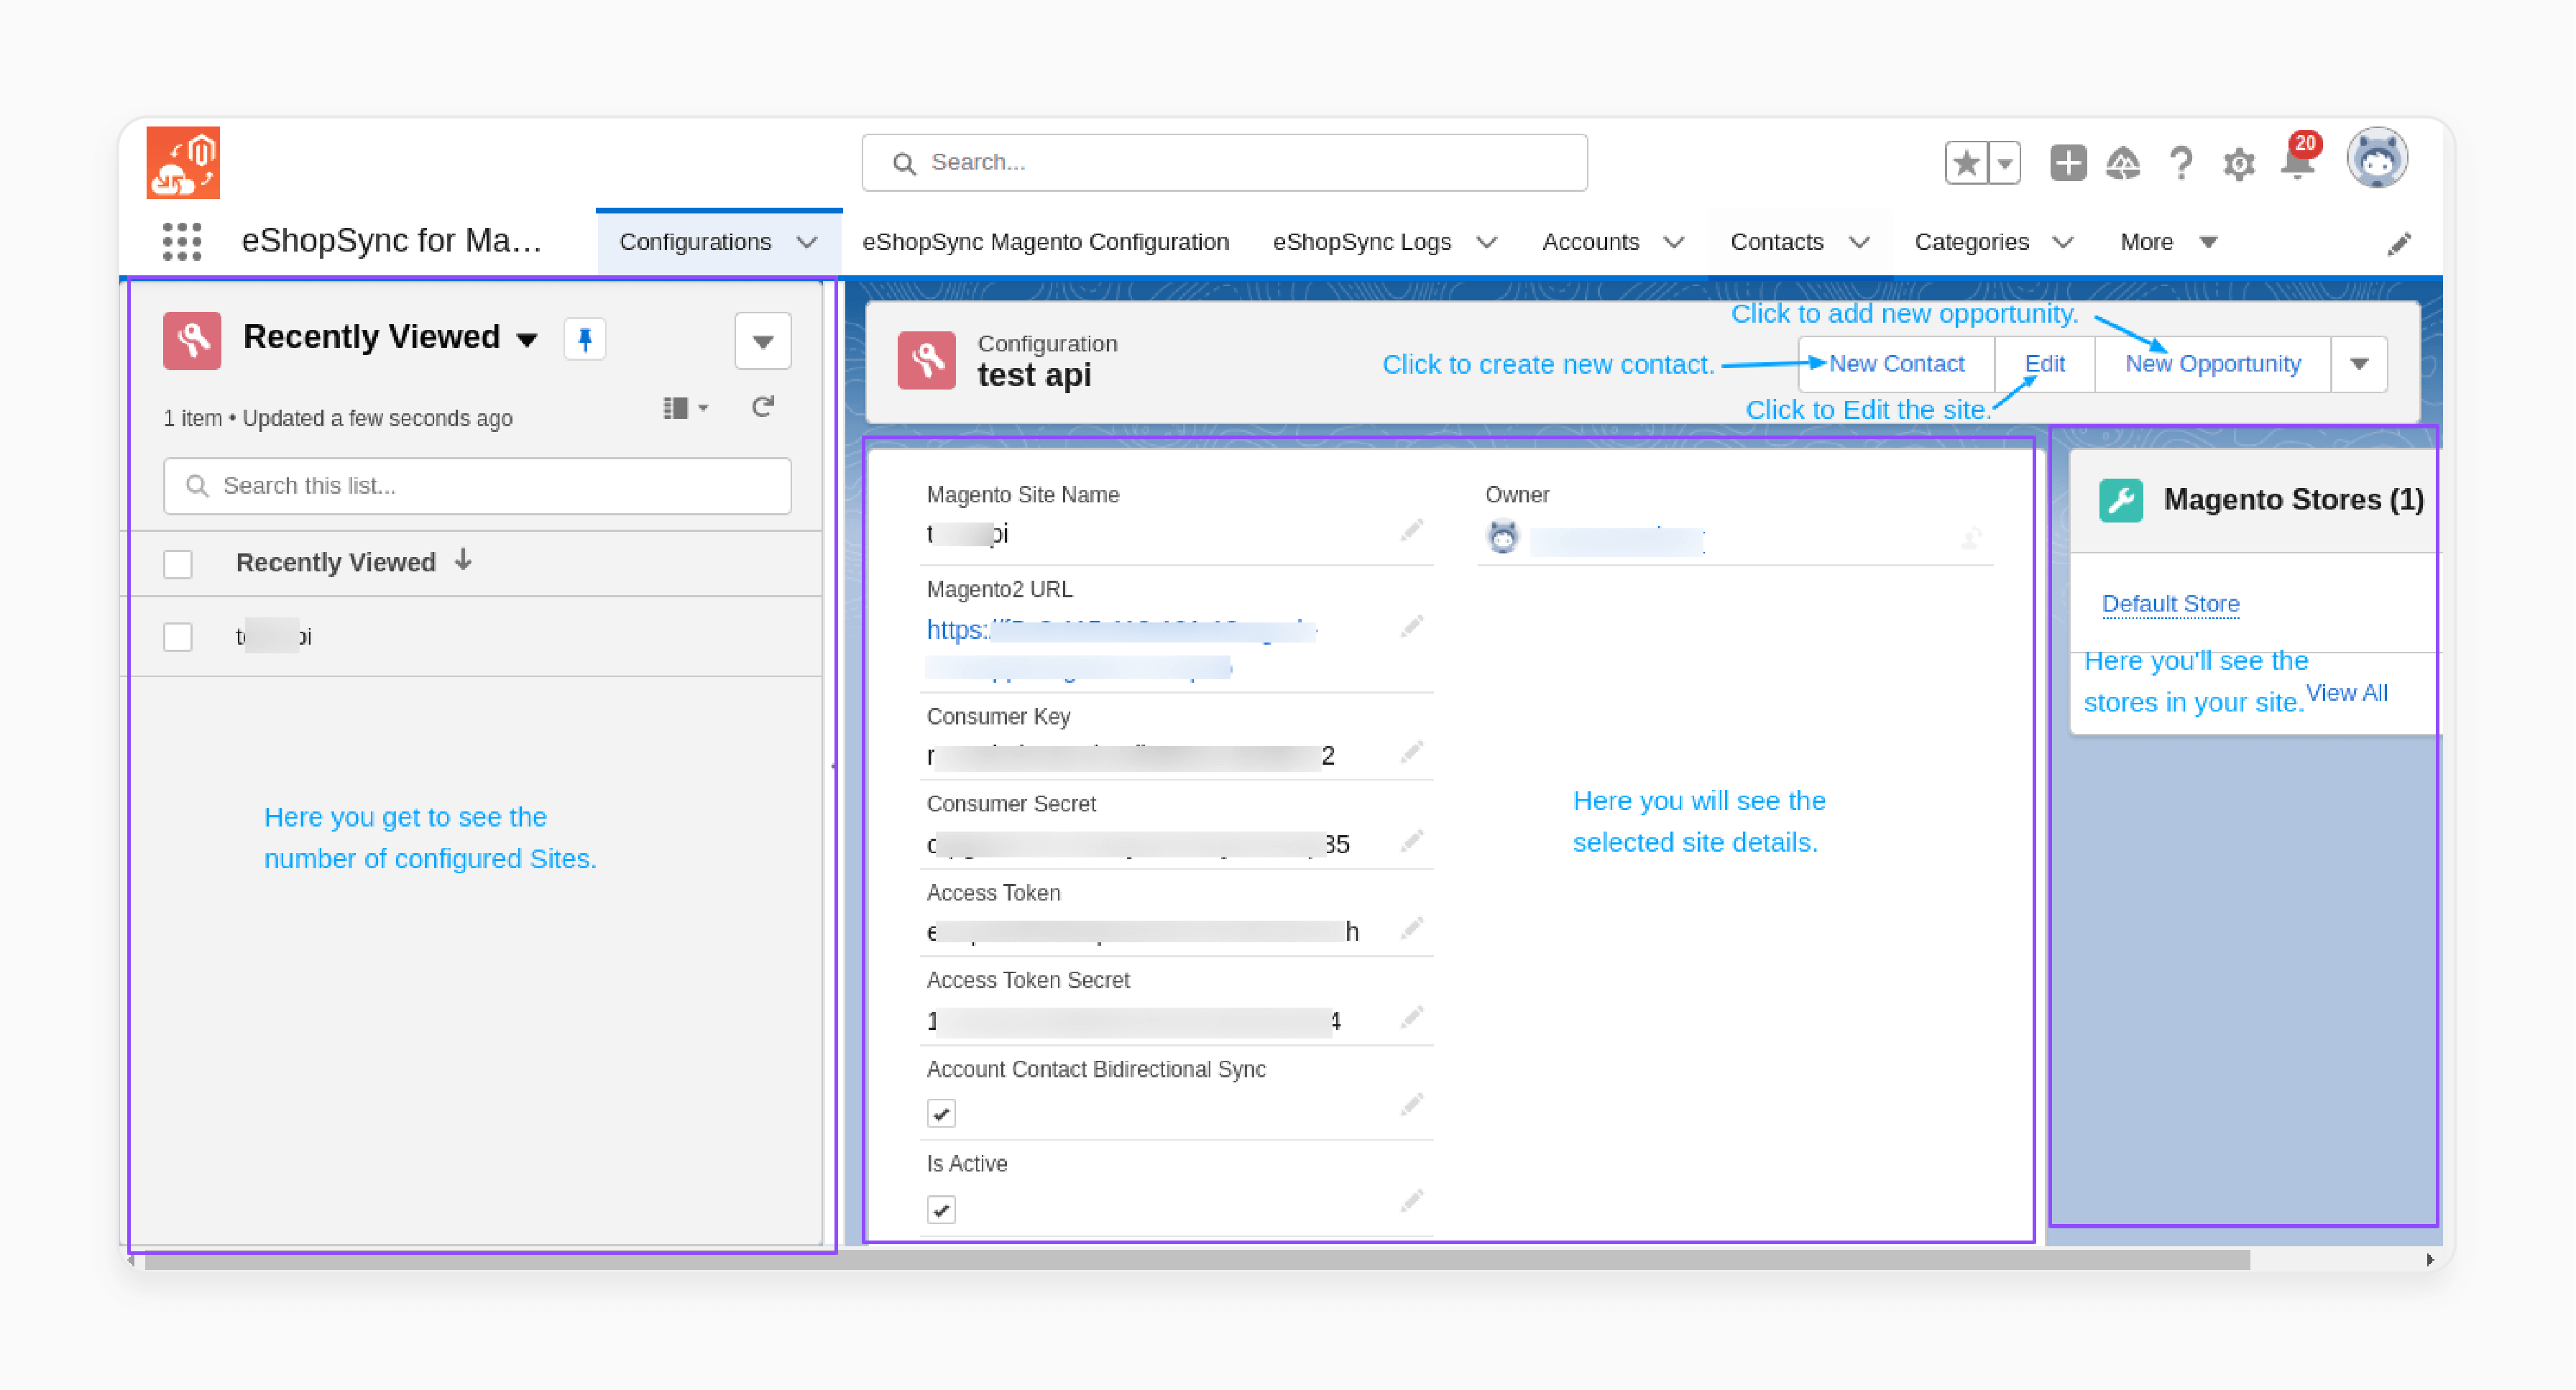Click the scrollbar right arrow
The height and width of the screenshot is (1390, 2576).
[x=2429, y=1260]
